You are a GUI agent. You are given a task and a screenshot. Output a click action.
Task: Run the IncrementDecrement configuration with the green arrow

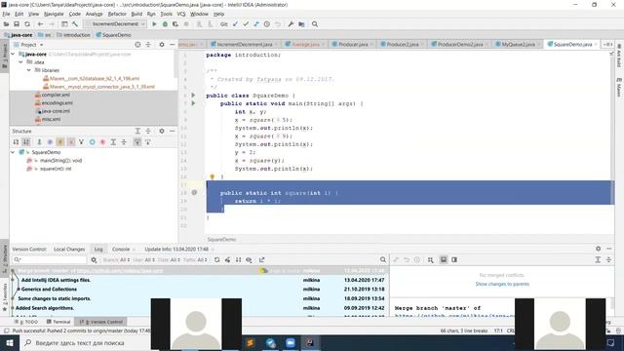[154, 24]
